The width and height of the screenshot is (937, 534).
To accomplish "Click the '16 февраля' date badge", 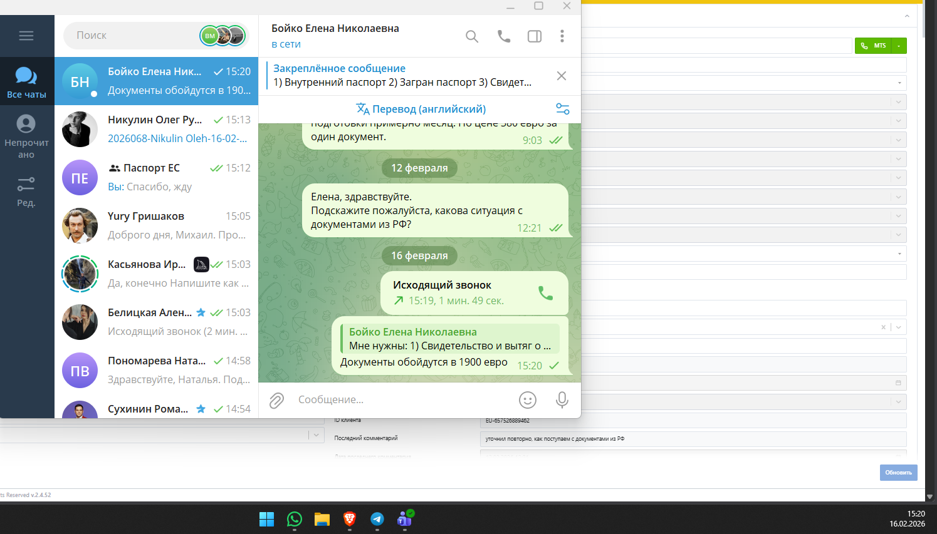I will pyautogui.click(x=419, y=255).
